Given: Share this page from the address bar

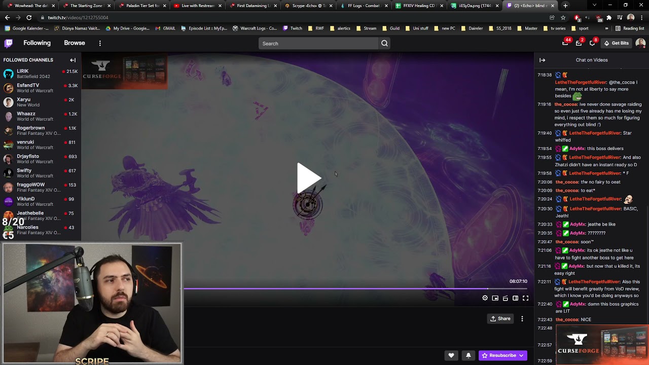Looking at the screenshot, I should (552, 18).
